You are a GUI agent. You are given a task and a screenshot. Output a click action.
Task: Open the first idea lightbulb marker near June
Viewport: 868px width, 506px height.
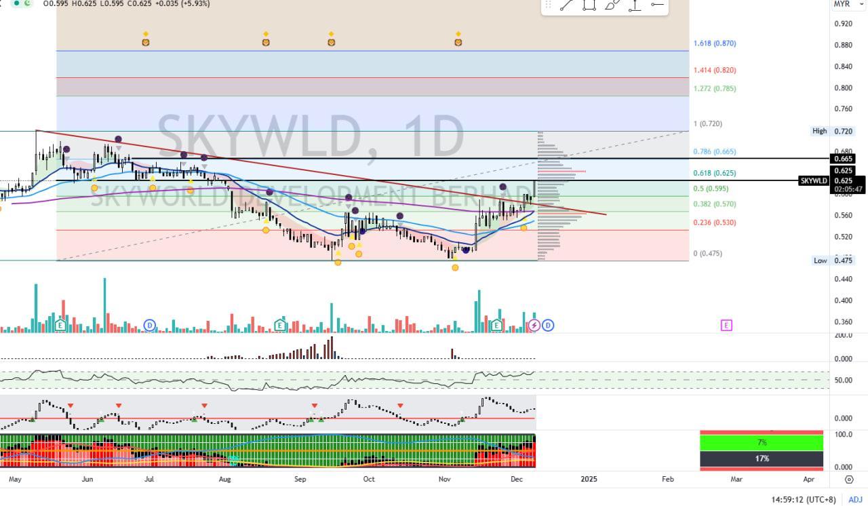click(145, 42)
